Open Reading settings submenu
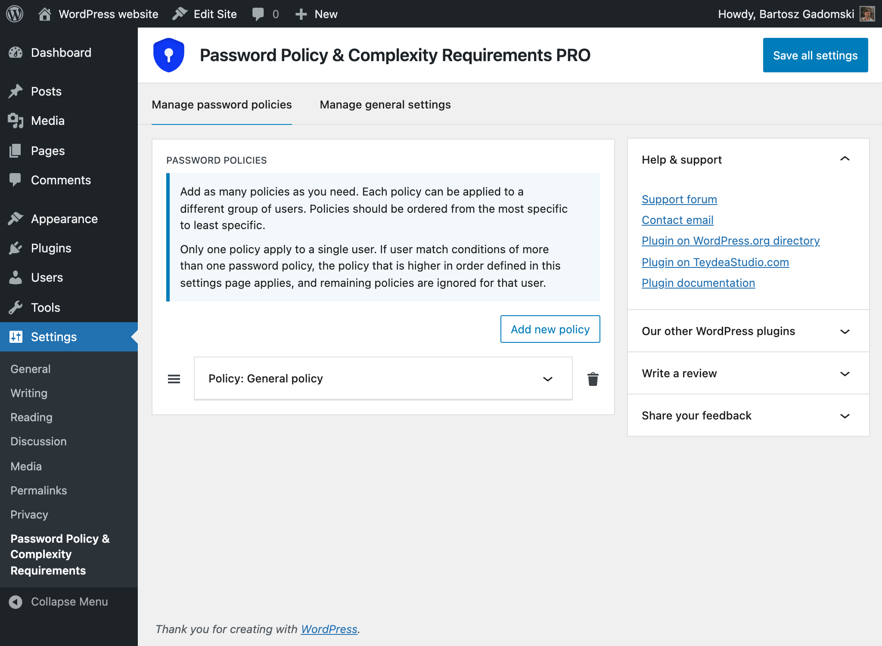The height and width of the screenshot is (646, 882). click(x=31, y=417)
